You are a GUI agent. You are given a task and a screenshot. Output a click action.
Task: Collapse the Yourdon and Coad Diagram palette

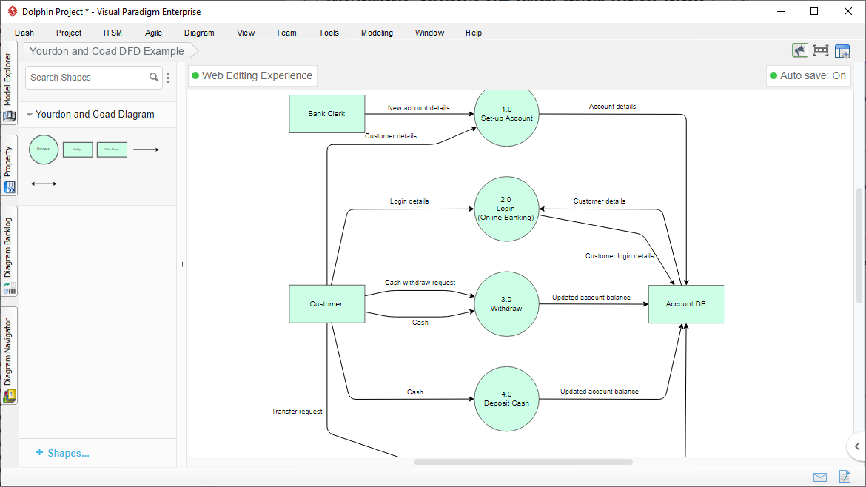[x=30, y=115]
